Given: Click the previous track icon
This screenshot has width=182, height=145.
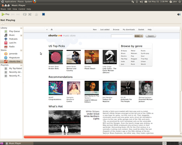Looking at the screenshot, I should click(x=13, y=14).
